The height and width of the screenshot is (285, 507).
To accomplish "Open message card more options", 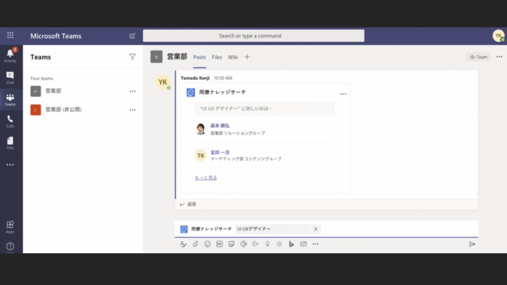I will click(343, 94).
